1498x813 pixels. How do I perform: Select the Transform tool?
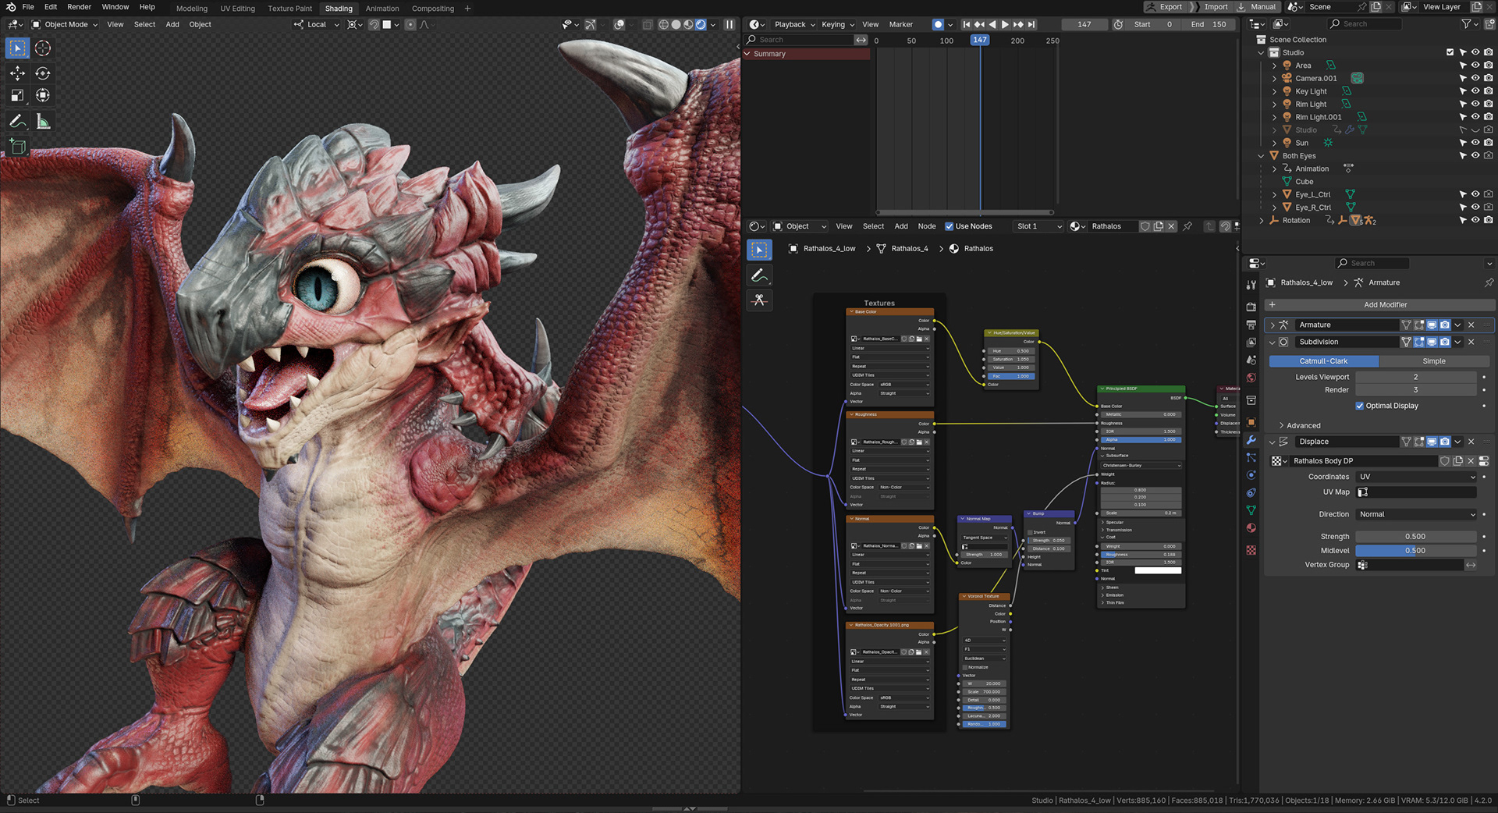(x=43, y=95)
